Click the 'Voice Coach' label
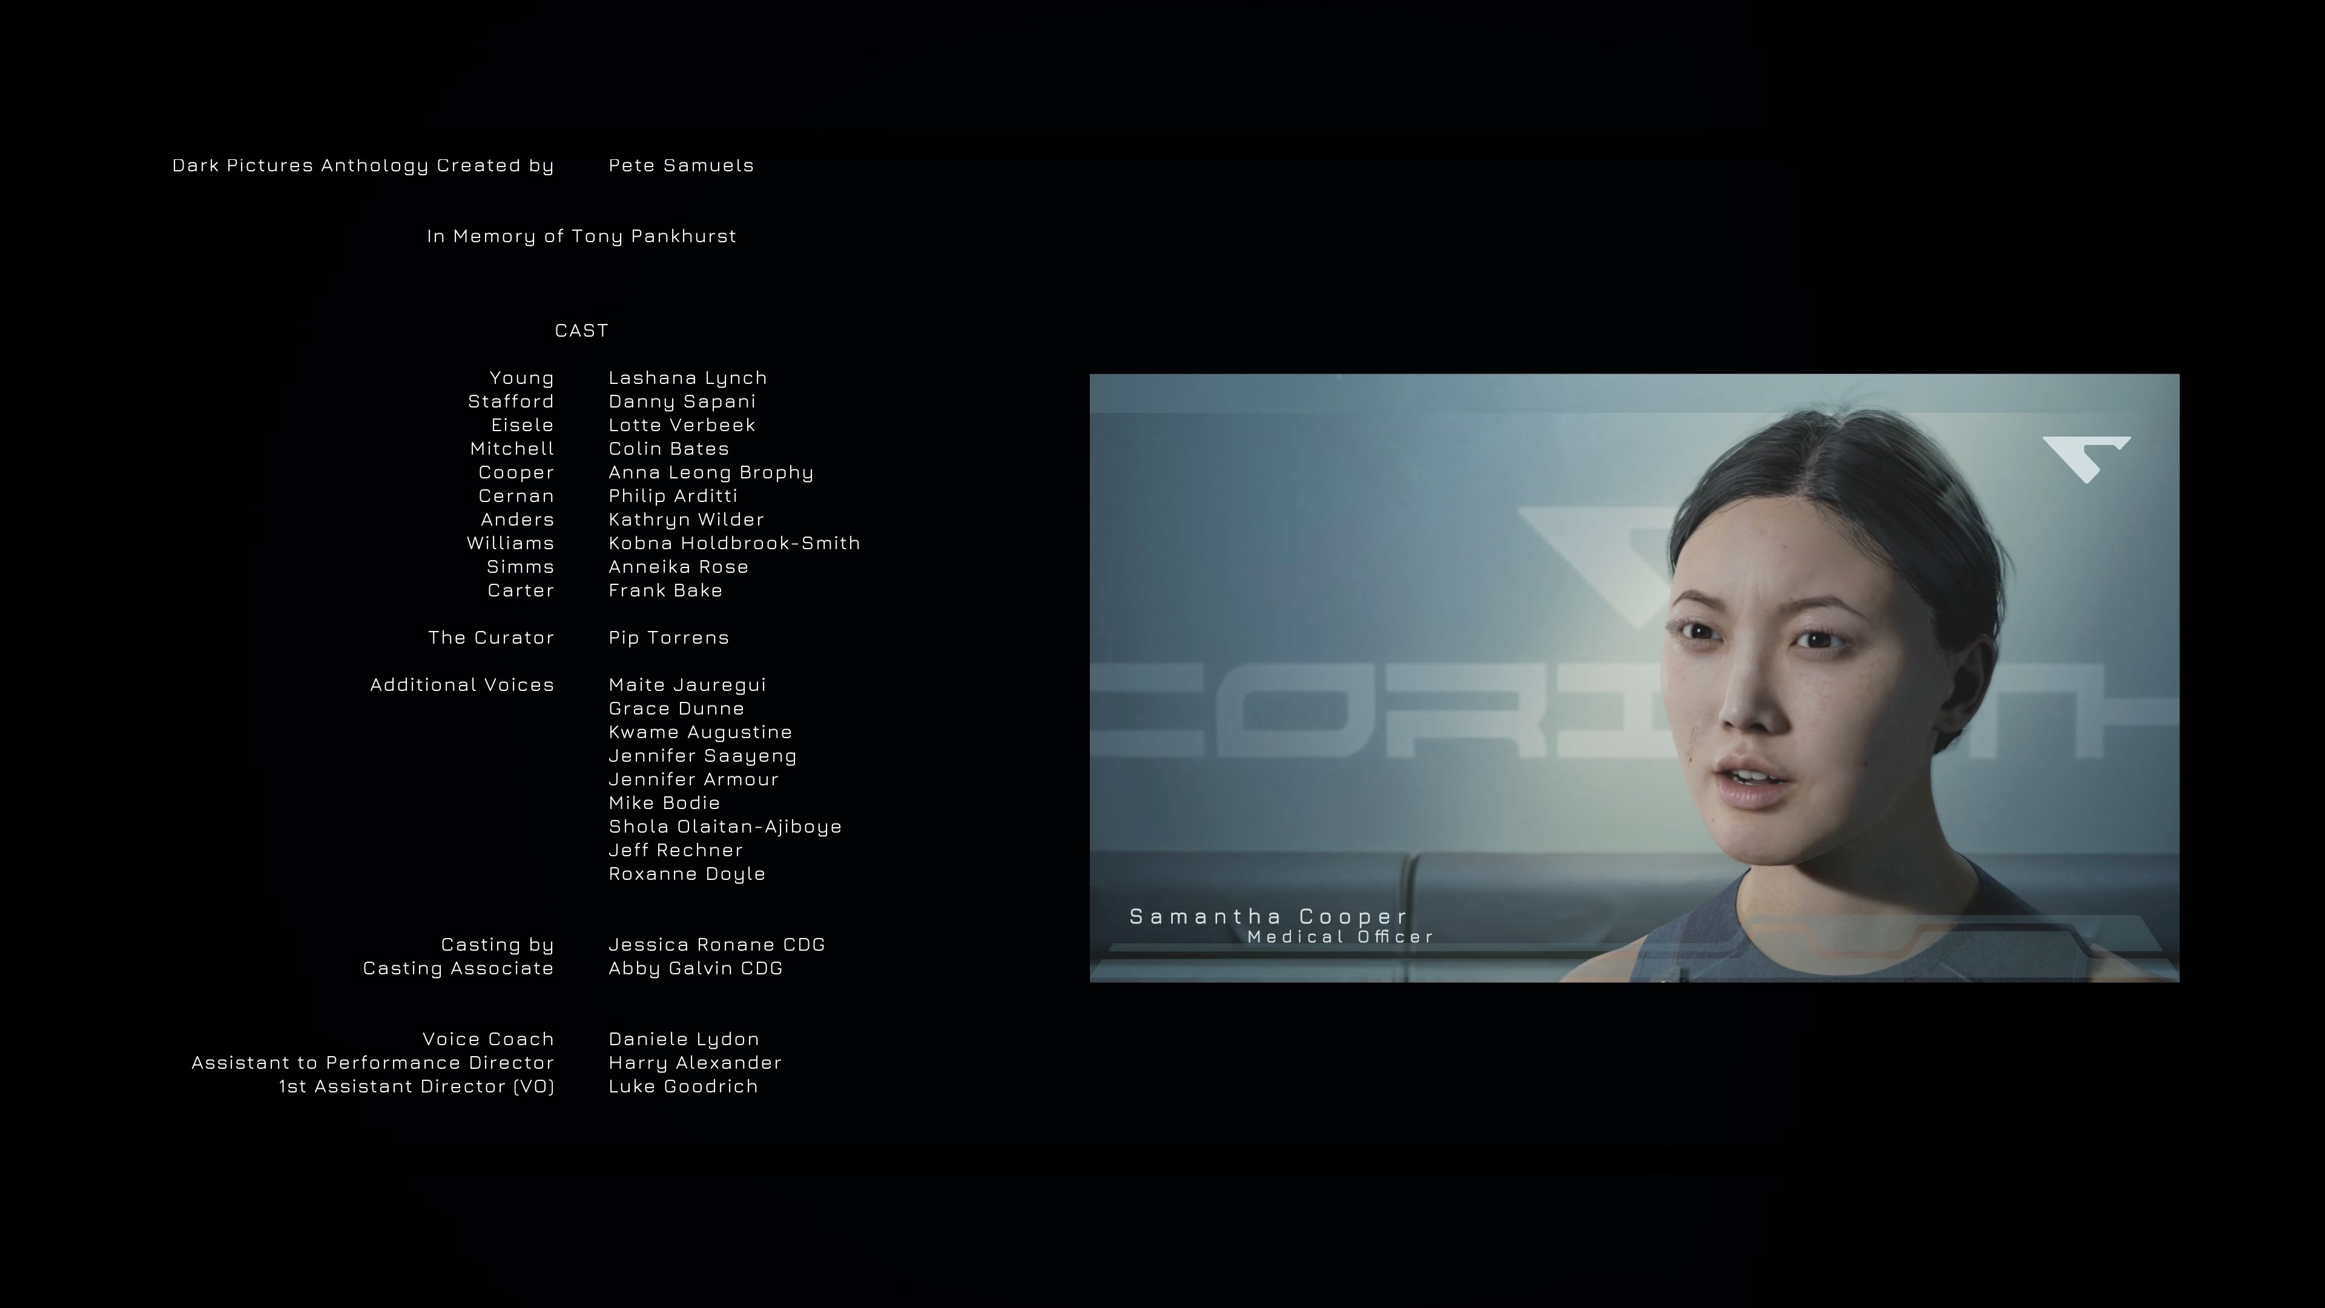Screen dimensions: 2325x1308 488,1039
